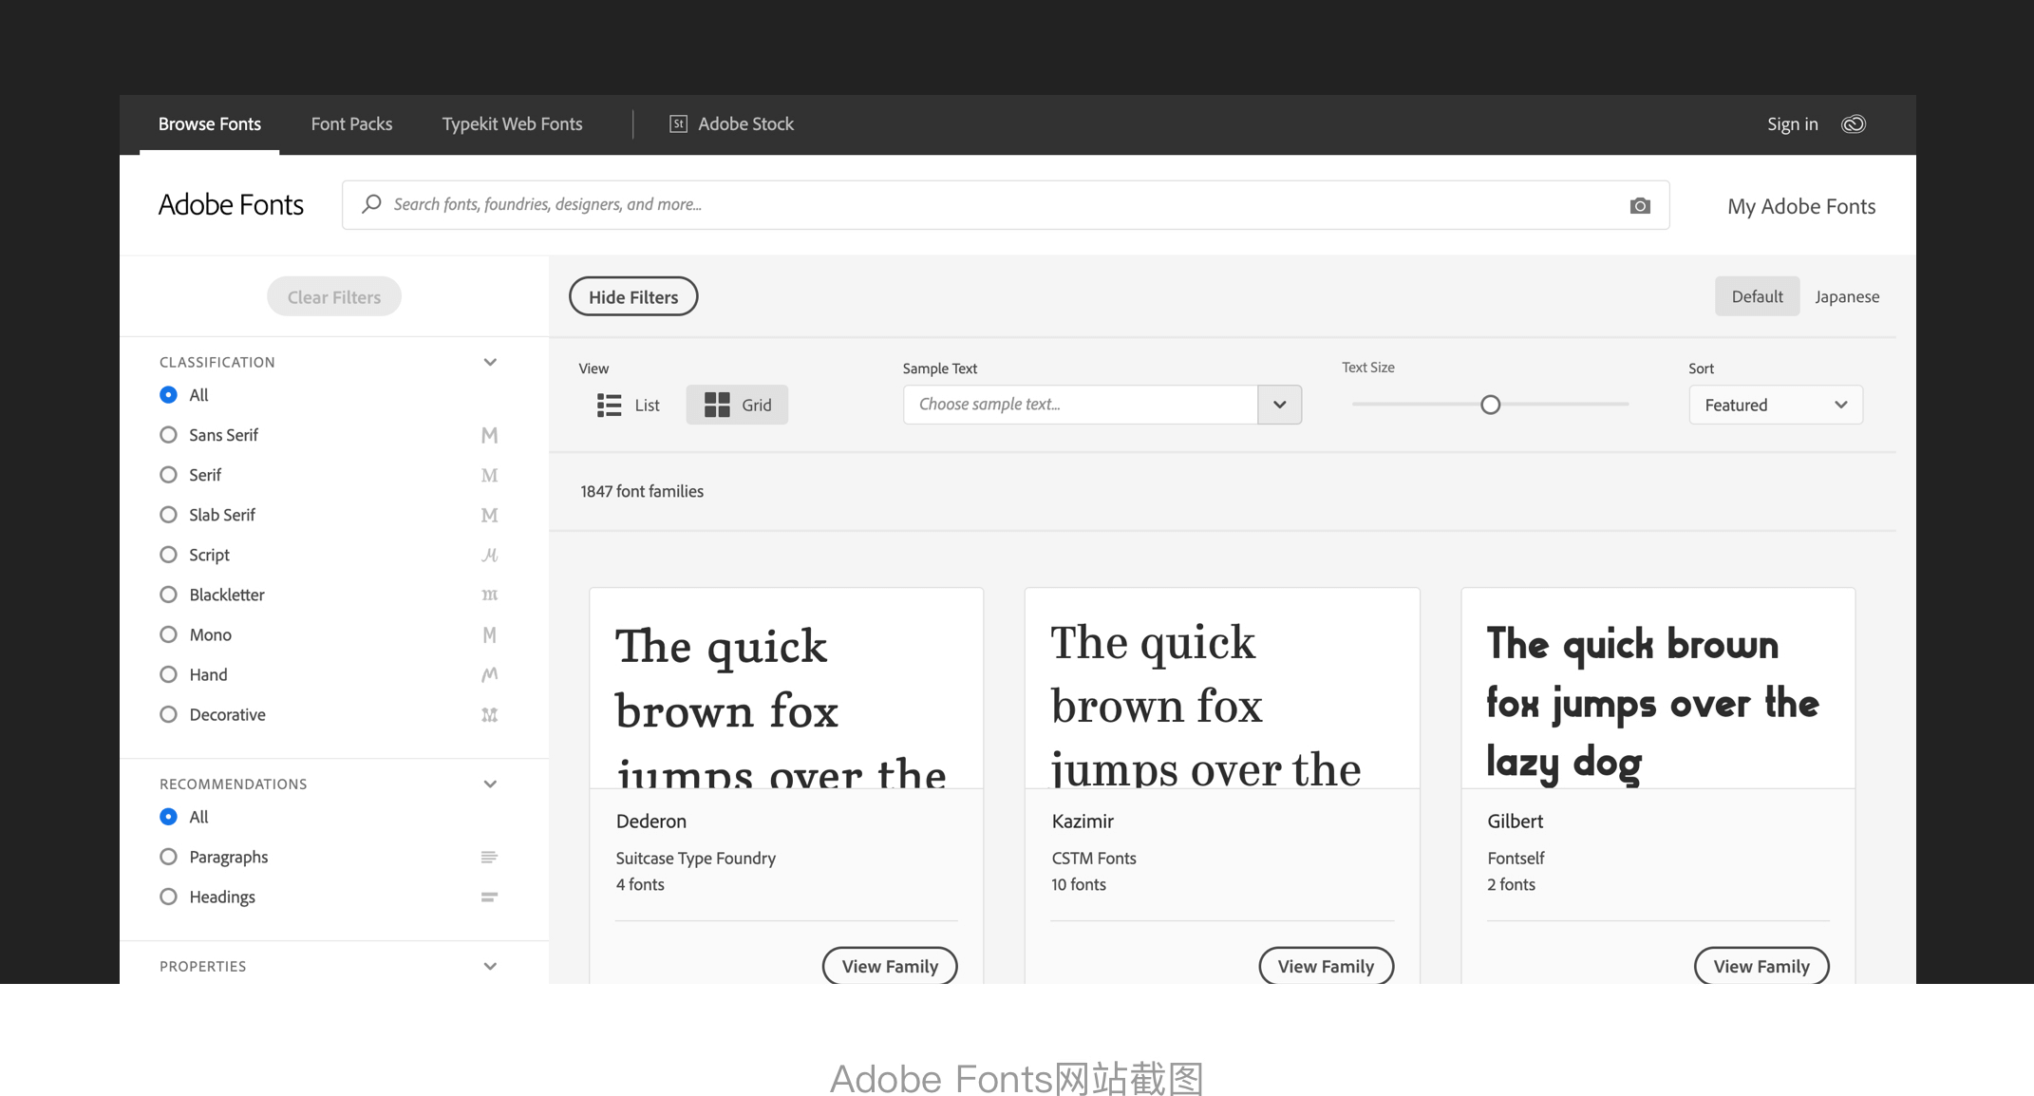This screenshot has height=1096, width=2034.
Task: Click the Text Size slider handle
Action: coord(1490,405)
